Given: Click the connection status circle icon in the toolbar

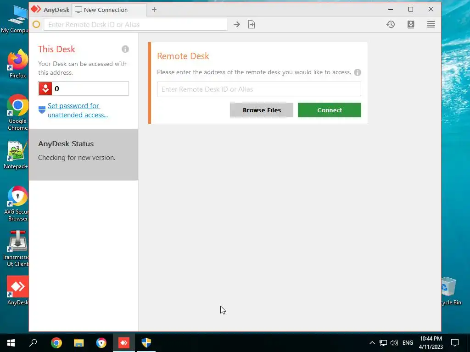Looking at the screenshot, I should tap(36, 25).
